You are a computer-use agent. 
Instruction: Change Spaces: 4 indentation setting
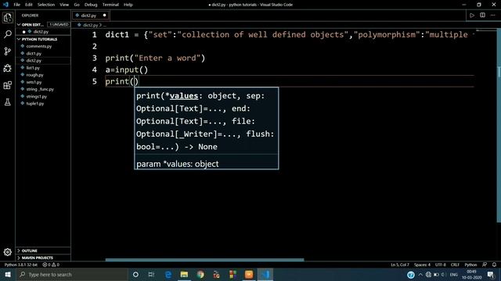click(422, 265)
